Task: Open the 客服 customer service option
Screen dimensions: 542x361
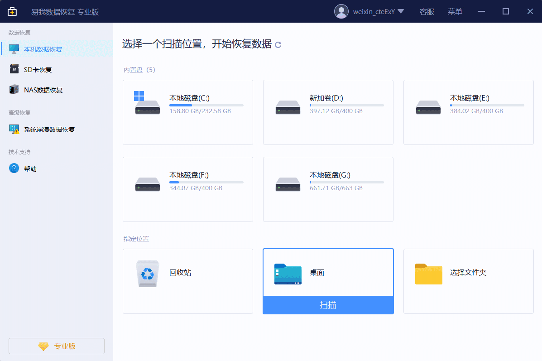Action: 427,11
